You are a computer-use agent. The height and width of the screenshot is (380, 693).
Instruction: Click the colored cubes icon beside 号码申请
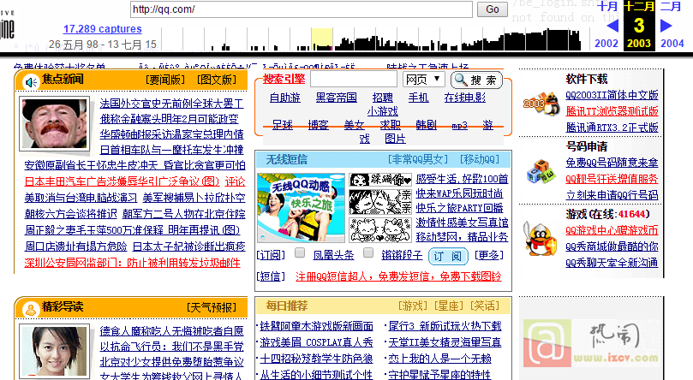coord(541,172)
